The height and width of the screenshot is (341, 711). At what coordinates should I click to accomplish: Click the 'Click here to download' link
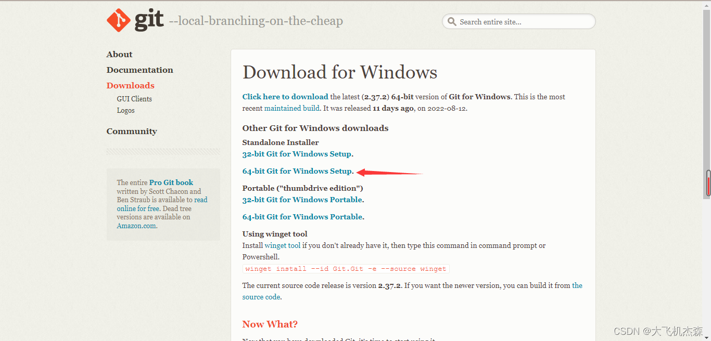coord(285,97)
